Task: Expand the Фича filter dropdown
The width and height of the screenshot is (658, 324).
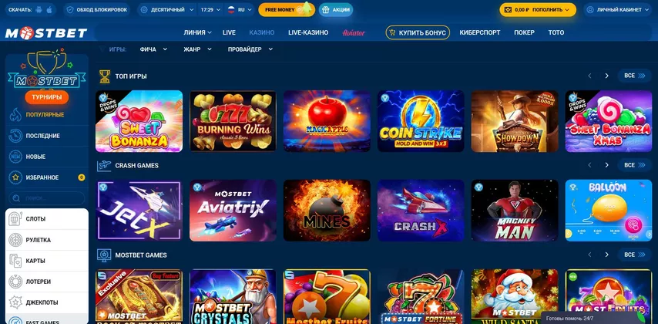Action: [153, 49]
